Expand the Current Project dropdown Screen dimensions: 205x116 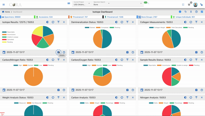[89, 3]
